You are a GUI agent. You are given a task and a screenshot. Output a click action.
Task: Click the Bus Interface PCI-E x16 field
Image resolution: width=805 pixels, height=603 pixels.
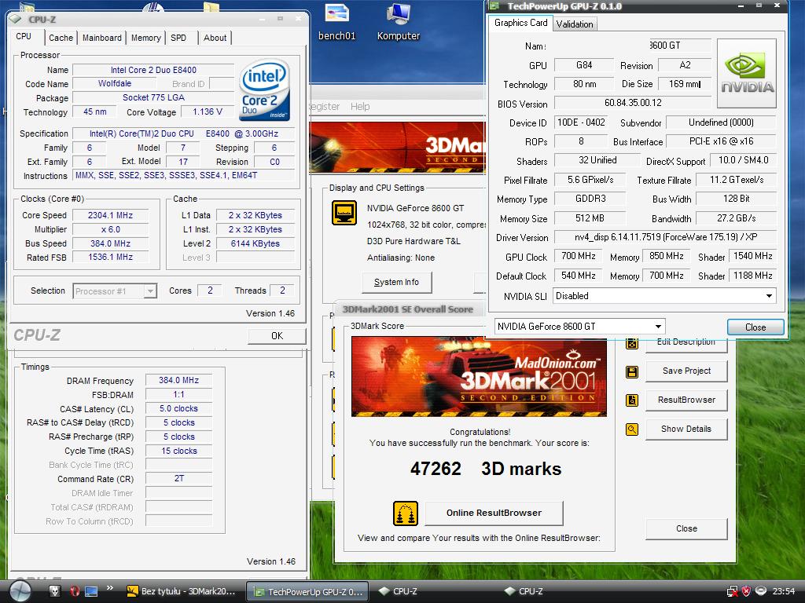[721, 141]
